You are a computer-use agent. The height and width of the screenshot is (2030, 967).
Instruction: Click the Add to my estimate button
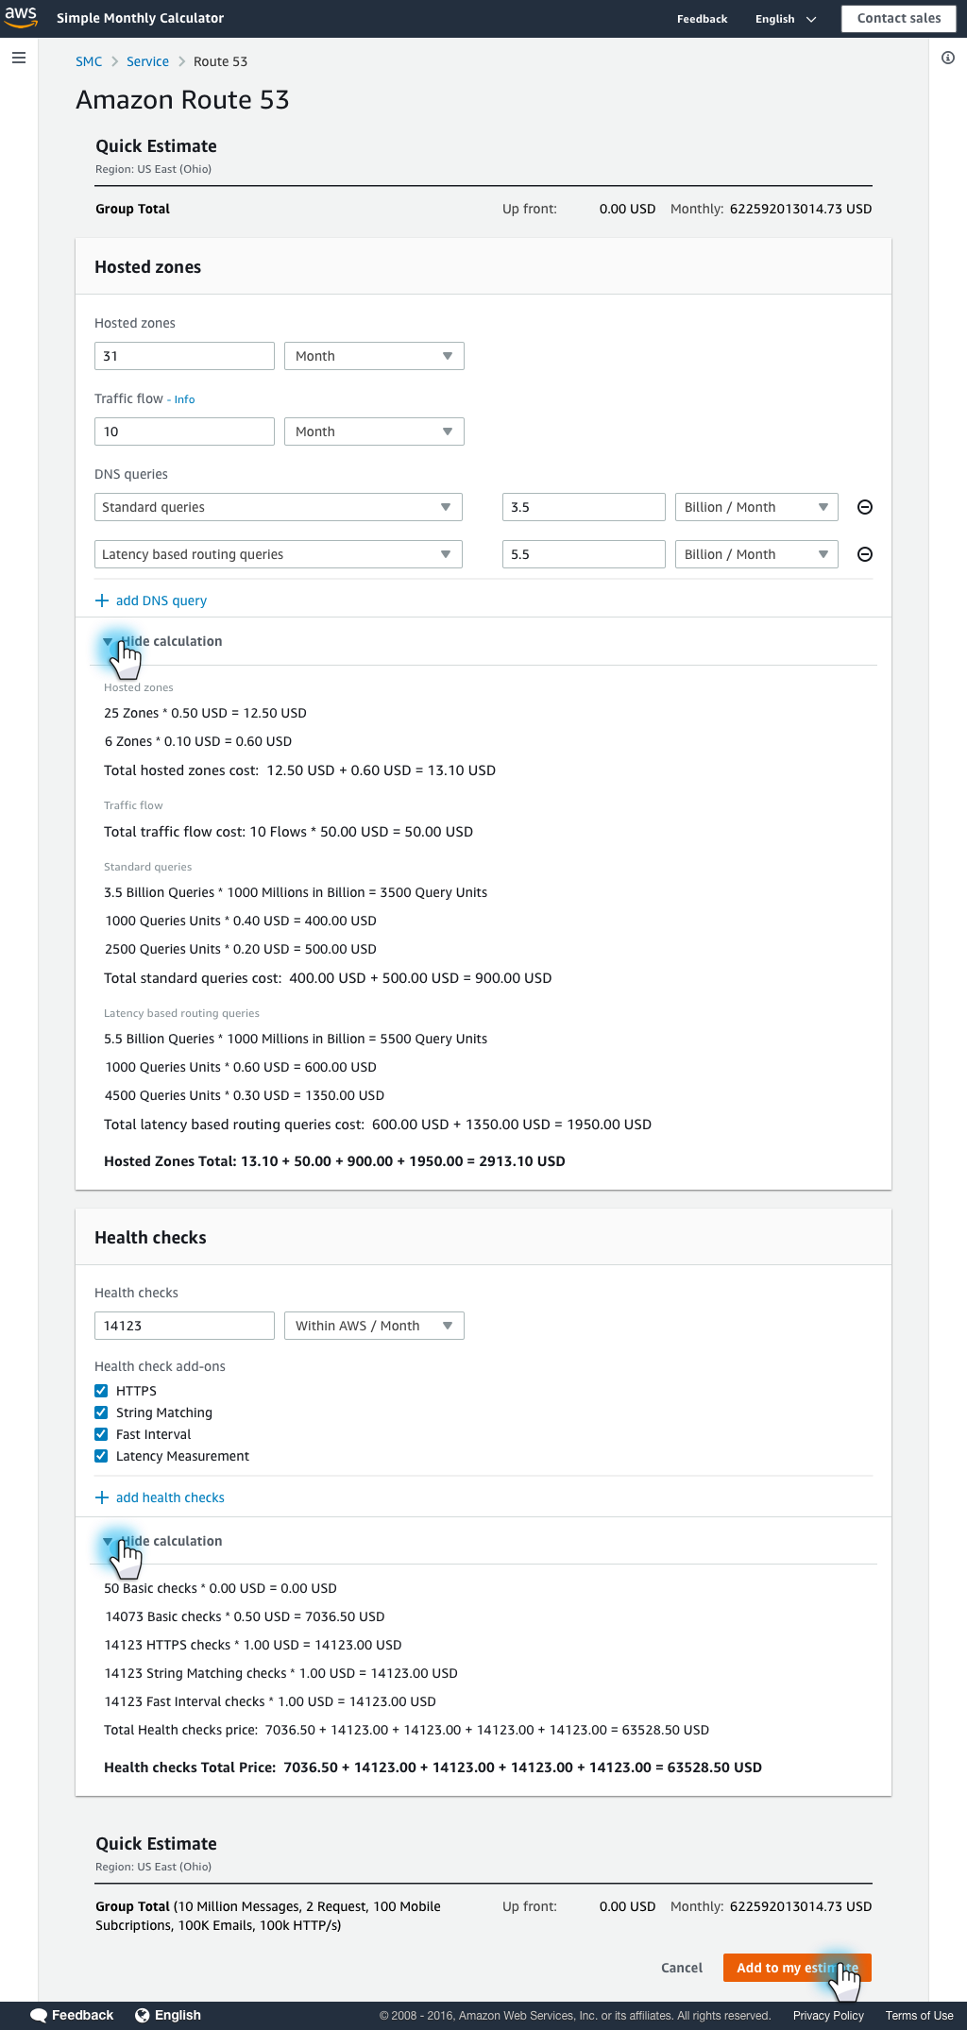pyautogui.click(x=796, y=1968)
